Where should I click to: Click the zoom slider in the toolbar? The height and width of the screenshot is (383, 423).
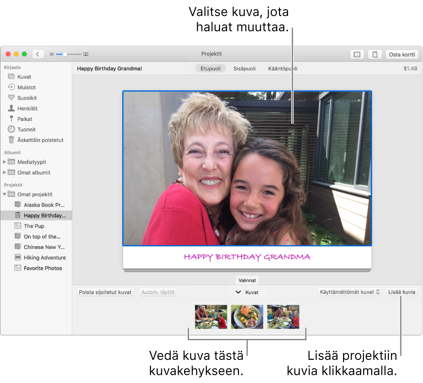[69, 54]
